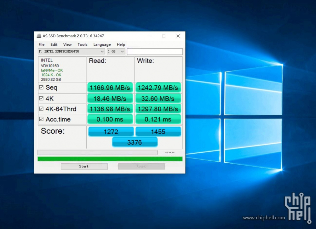Click the greyed-out Abort button
The height and width of the screenshot is (229, 316).
pos(142,167)
